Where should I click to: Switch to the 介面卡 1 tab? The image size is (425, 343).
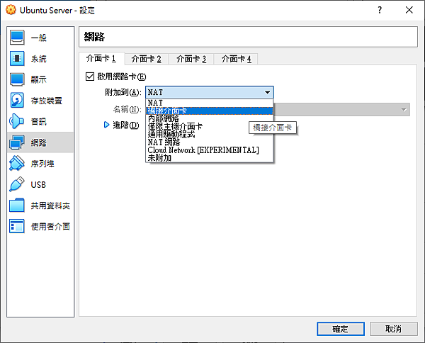point(101,59)
